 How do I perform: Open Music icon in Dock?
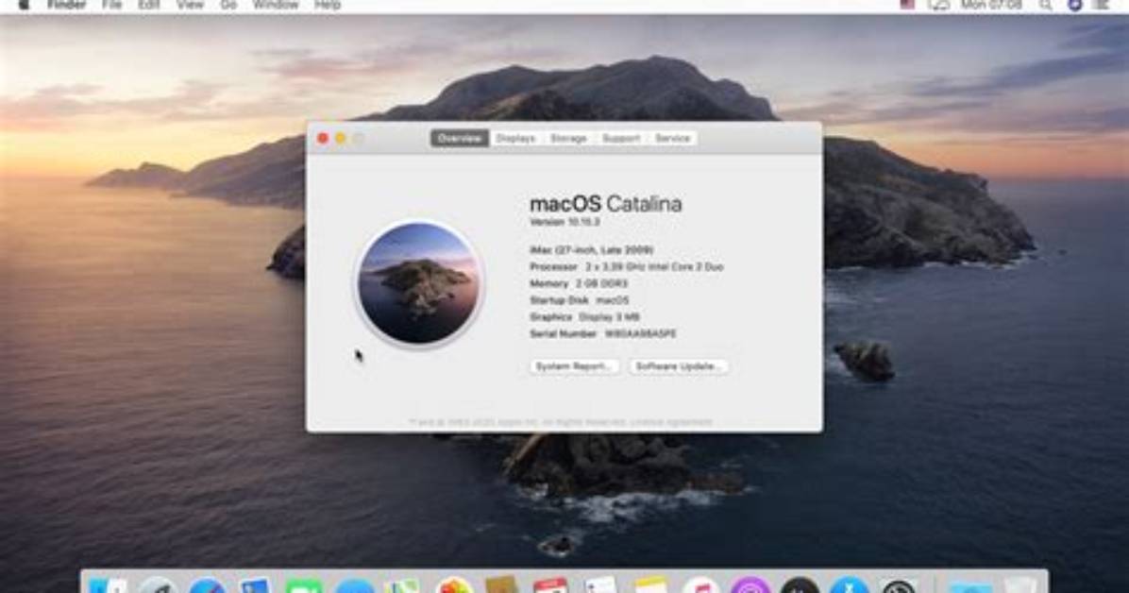[x=700, y=585]
